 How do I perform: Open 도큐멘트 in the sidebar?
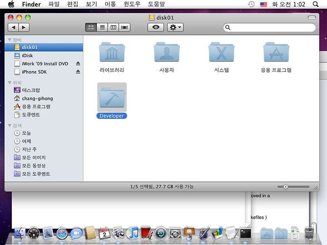point(44,115)
